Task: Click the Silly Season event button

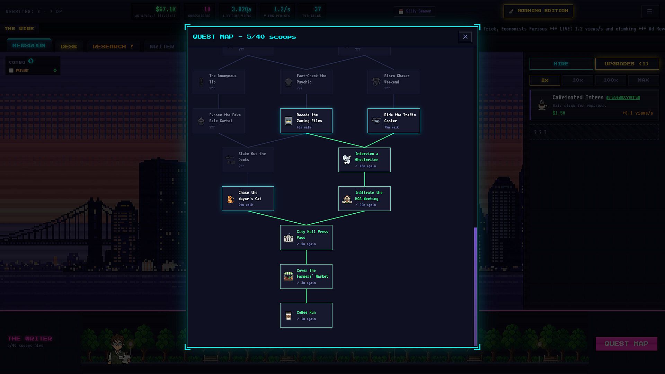Action: 415,11
